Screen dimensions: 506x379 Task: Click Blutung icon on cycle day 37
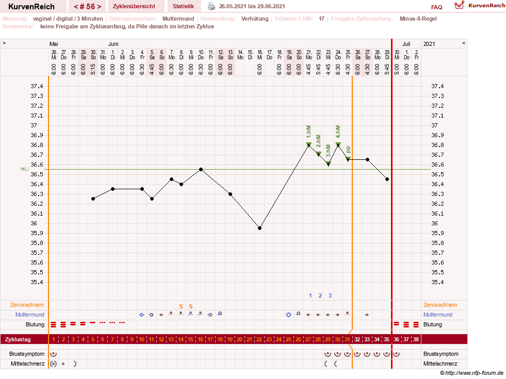click(x=406, y=324)
